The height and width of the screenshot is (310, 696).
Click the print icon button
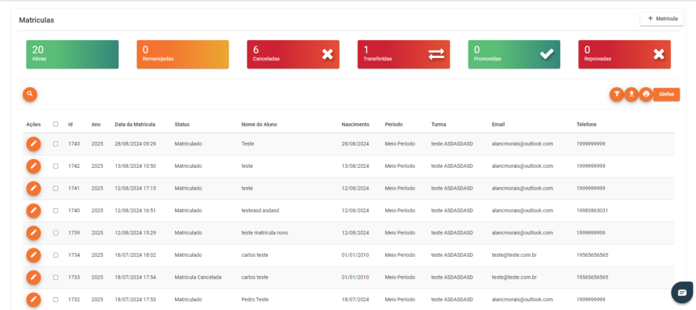coord(646,94)
